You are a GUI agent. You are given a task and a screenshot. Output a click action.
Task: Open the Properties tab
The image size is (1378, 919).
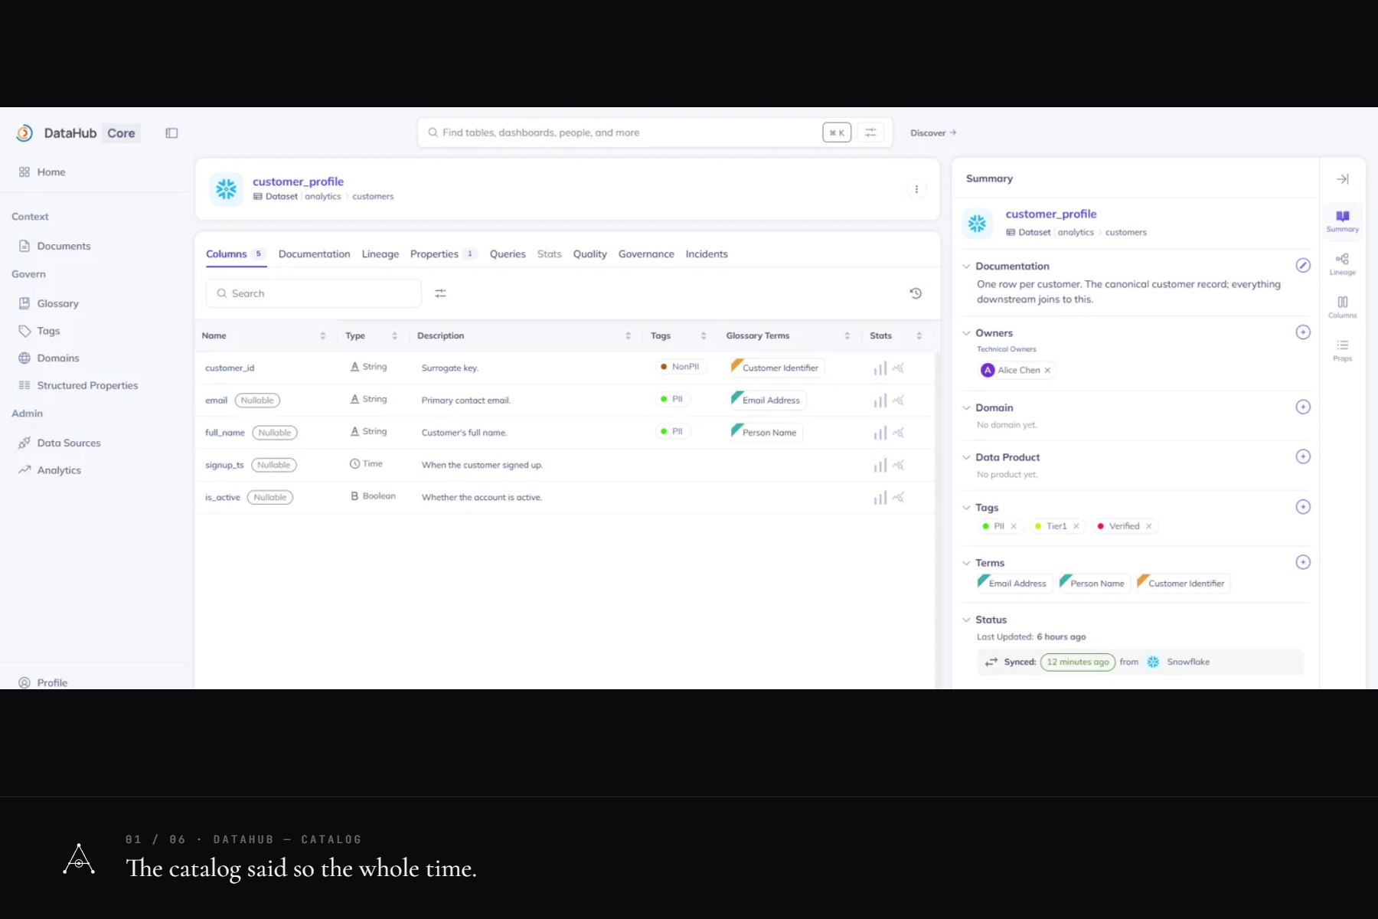442,254
